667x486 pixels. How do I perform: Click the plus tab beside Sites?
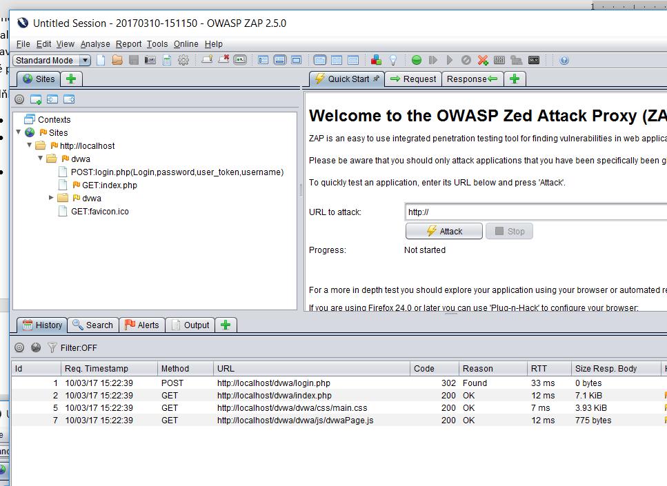coord(71,79)
